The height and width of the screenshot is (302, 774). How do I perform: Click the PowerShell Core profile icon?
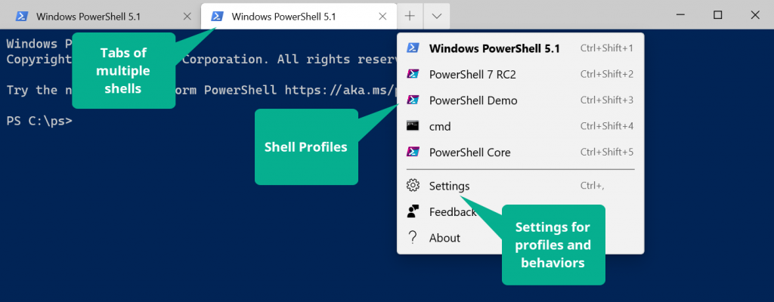[413, 153]
